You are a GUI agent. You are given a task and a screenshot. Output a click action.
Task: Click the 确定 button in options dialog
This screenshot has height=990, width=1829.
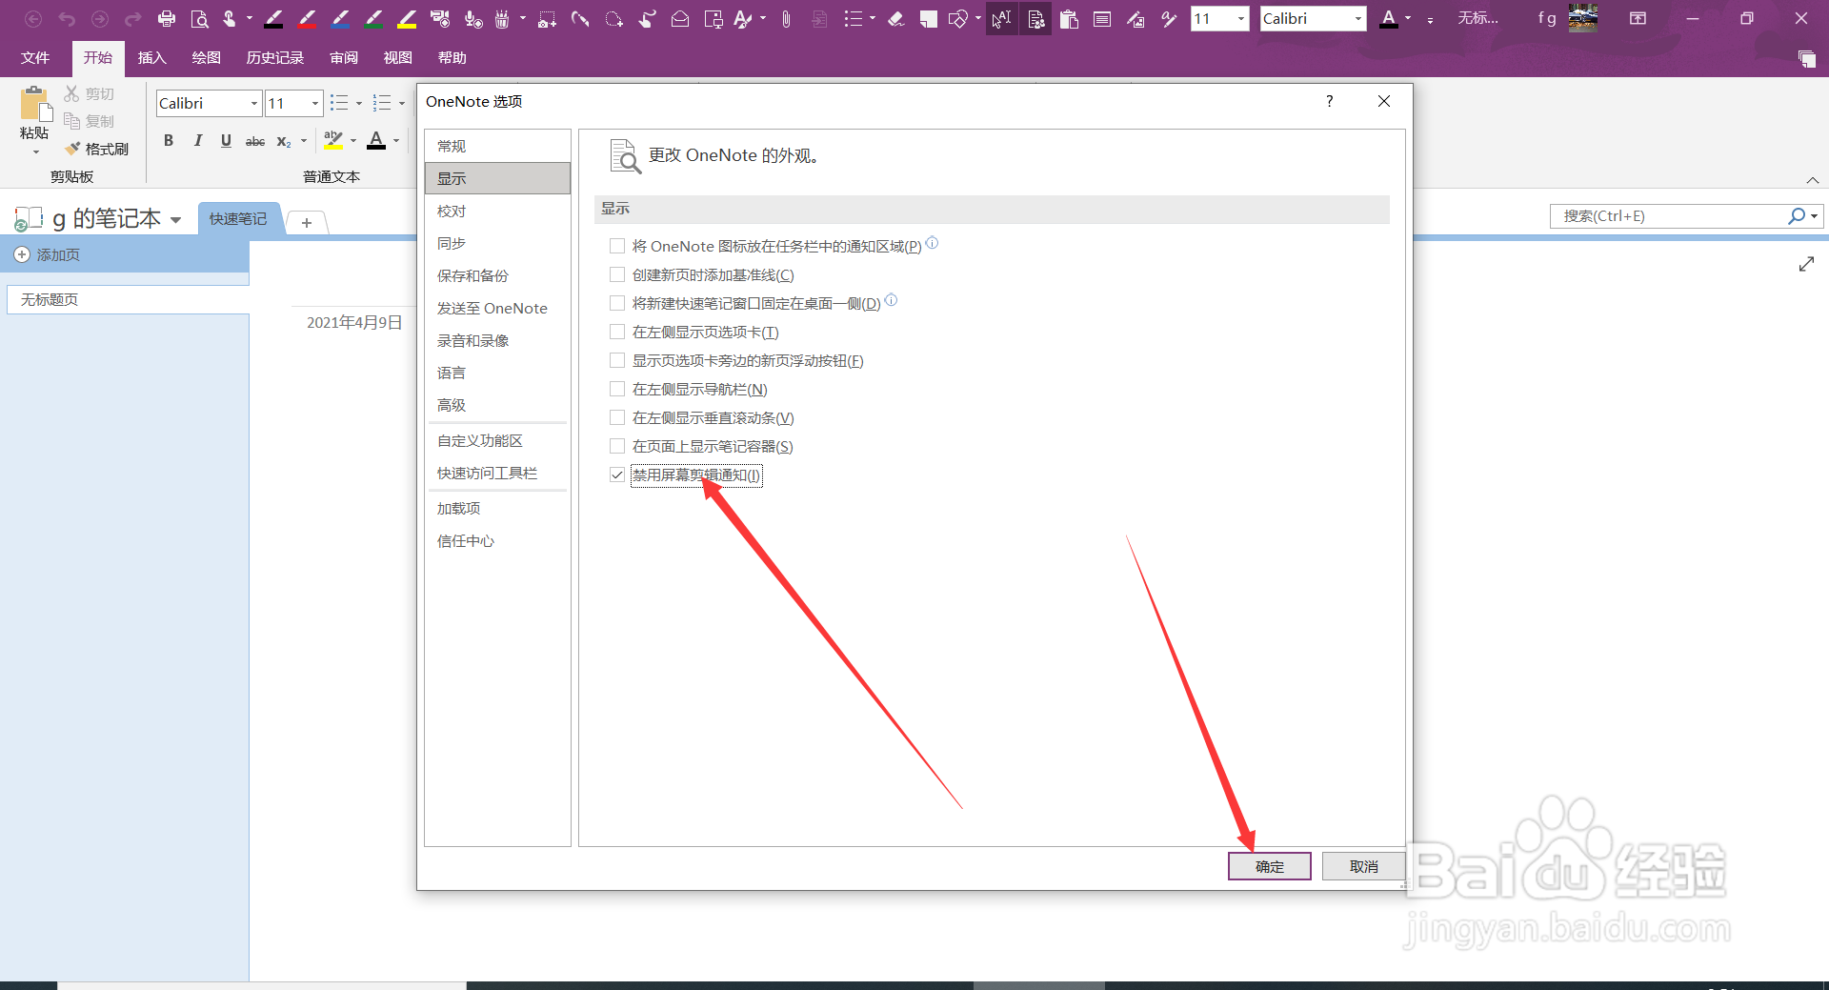pyautogui.click(x=1270, y=866)
